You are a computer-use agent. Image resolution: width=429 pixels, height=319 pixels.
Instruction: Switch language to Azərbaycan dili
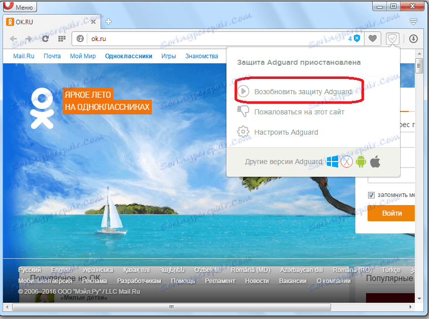point(302,270)
